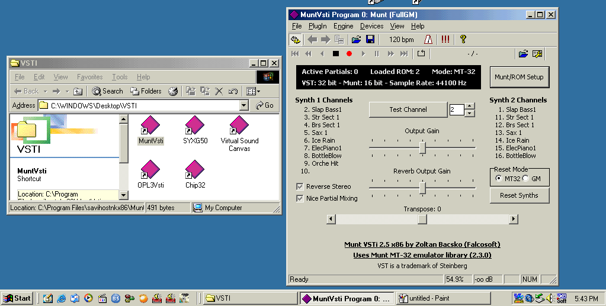
Task: Select the Virtual Sound Canvas shortcut
Action: coord(239,134)
